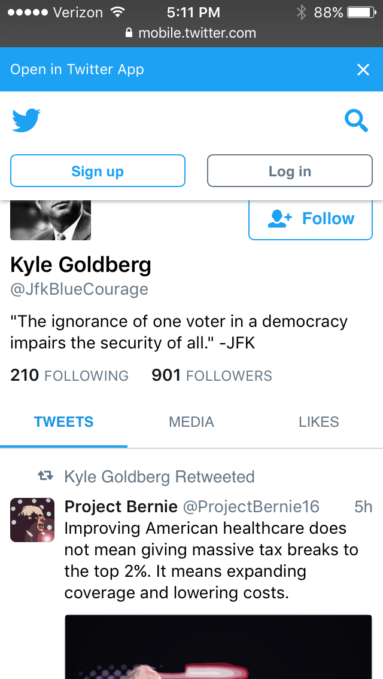This screenshot has height=679, width=383.
Task: Switch to the Likes tab
Action: (318, 422)
